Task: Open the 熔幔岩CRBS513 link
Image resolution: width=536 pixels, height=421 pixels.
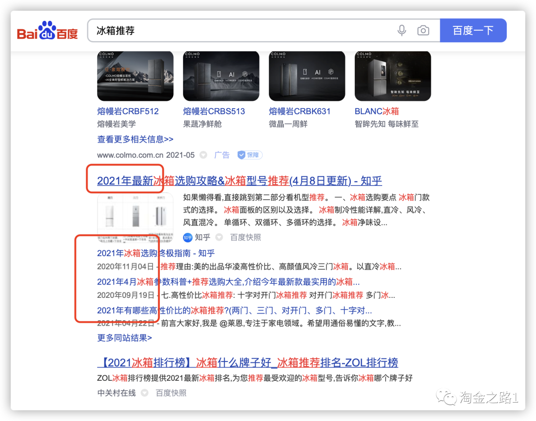Action: [214, 112]
